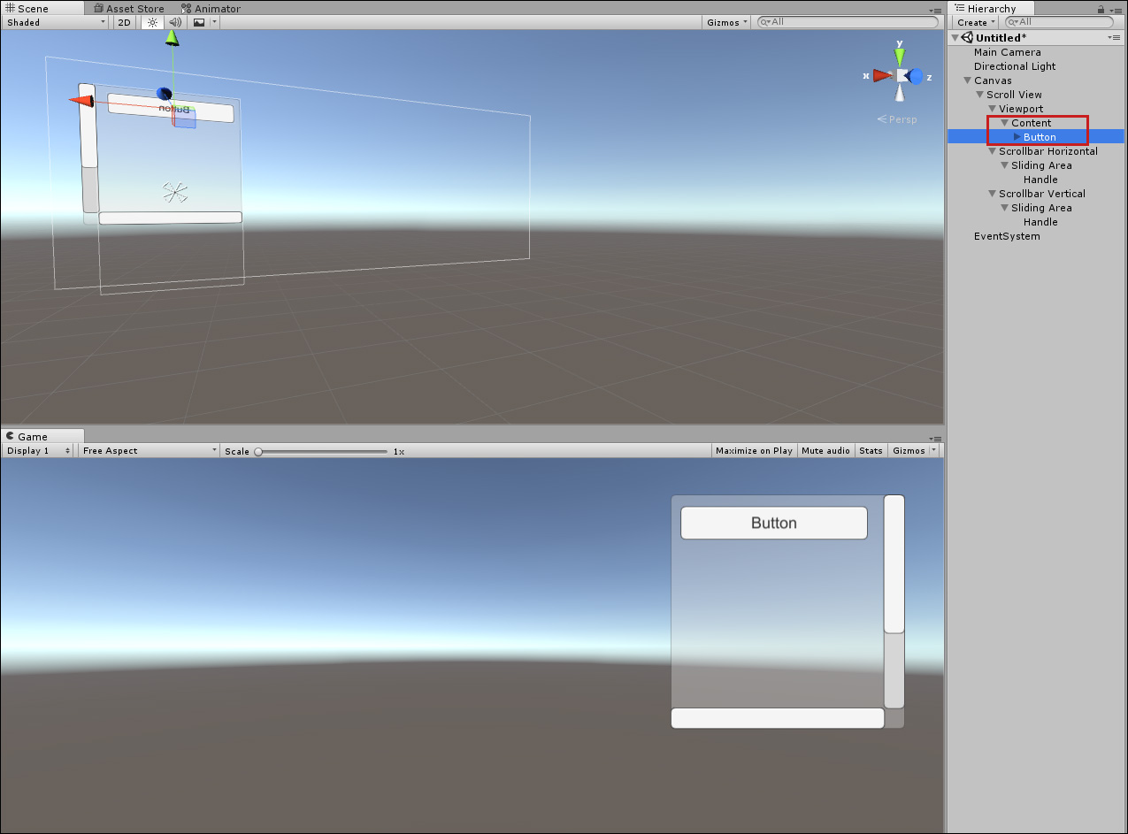Click the Unity logo beside Untitled*
The image size is (1128, 834).
tap(968, 38)
